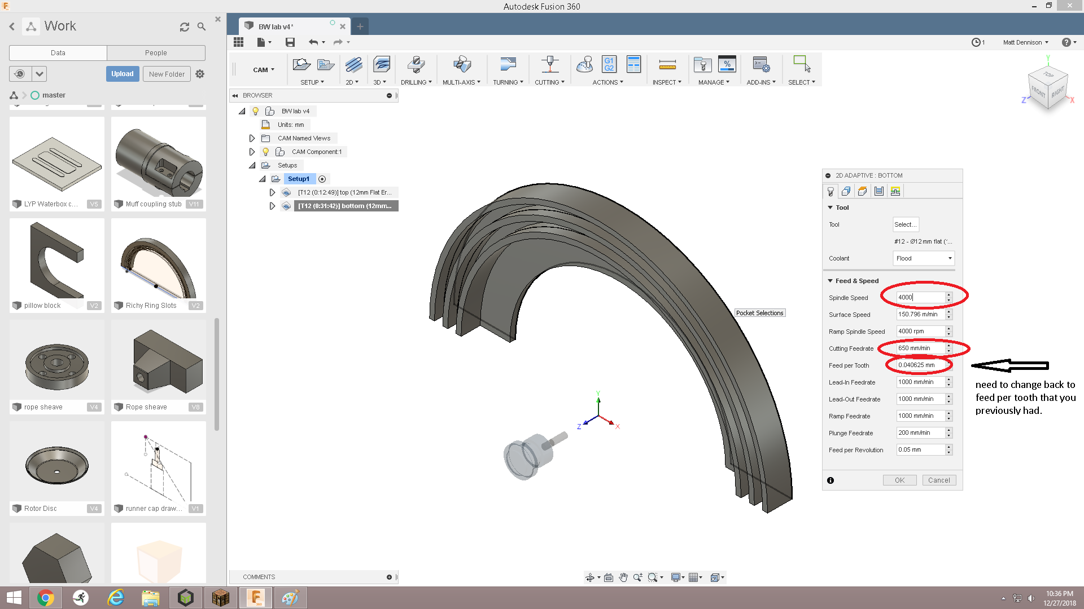Cancel the 2D Adaptive dialog

coord(939,480)
